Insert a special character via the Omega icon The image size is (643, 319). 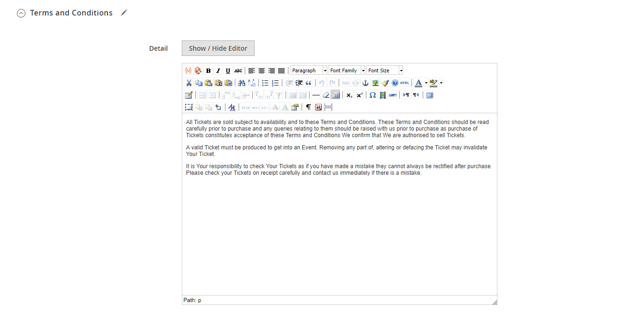click(372, 95)
